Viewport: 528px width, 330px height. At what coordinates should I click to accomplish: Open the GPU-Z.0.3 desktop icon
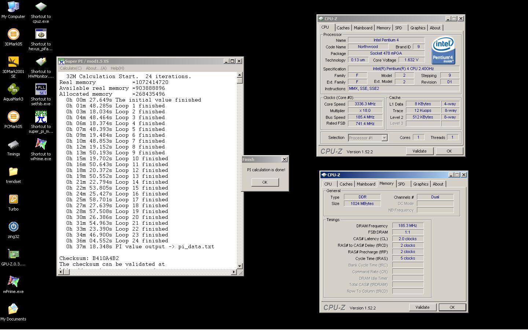pyautogui.click(x=13, y=254)
